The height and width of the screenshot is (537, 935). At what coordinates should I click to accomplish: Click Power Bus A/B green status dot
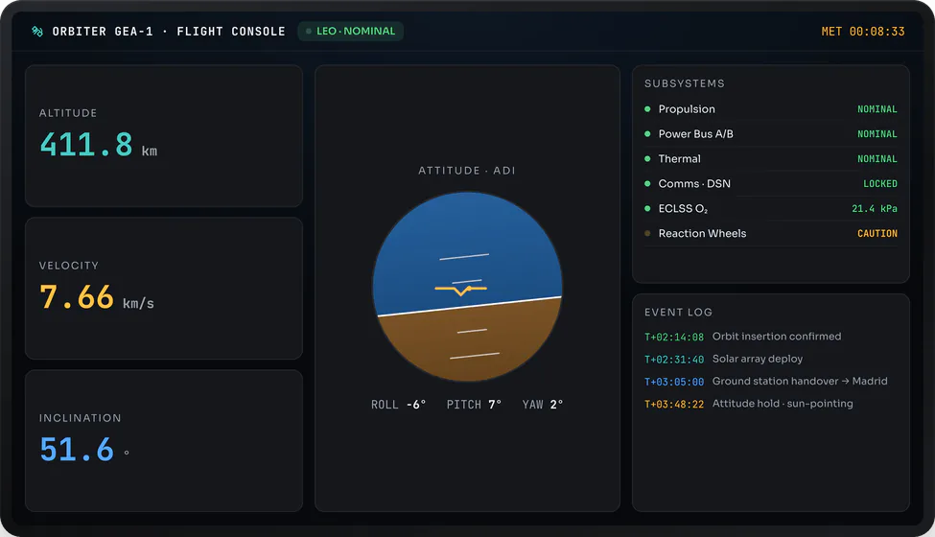pos(647,134)
